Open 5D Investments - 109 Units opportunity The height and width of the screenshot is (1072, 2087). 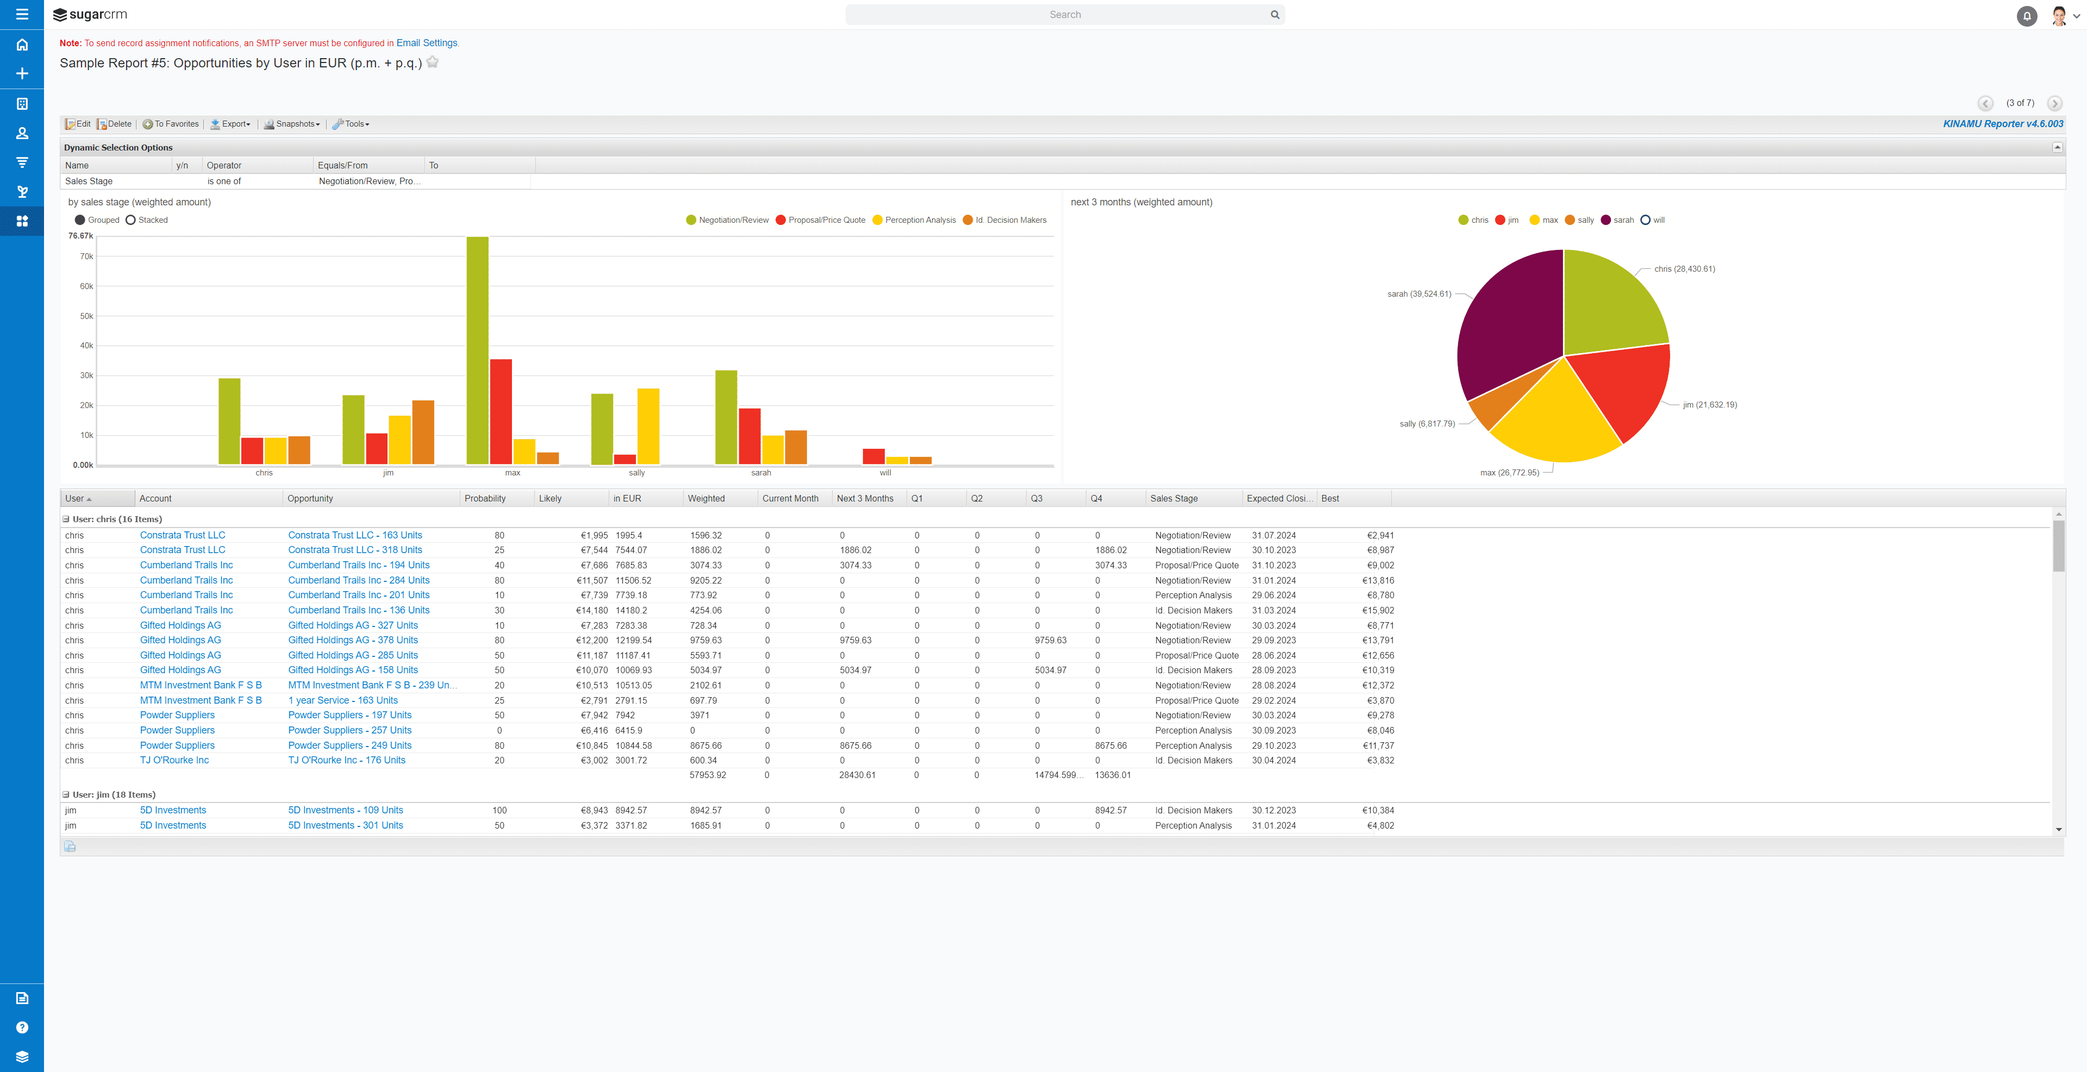coord(345,811)
